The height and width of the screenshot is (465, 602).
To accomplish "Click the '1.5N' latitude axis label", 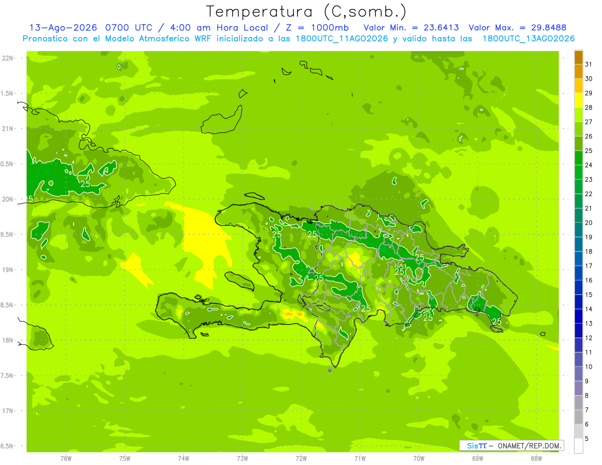I will (7, 93).
